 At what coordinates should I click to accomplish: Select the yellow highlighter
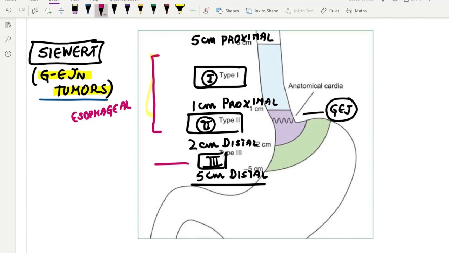[x=180, y=10]
